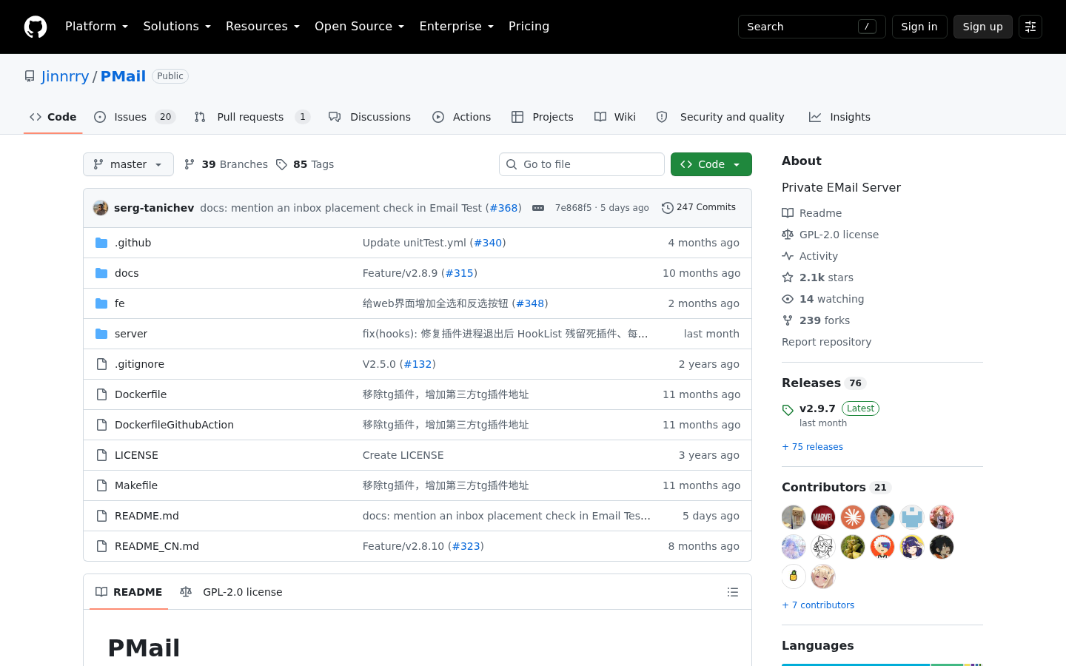The height and width of the screenshot is (666, 1066).
Task: Select the README tab above PMail heading
Action: coord(129,592)
